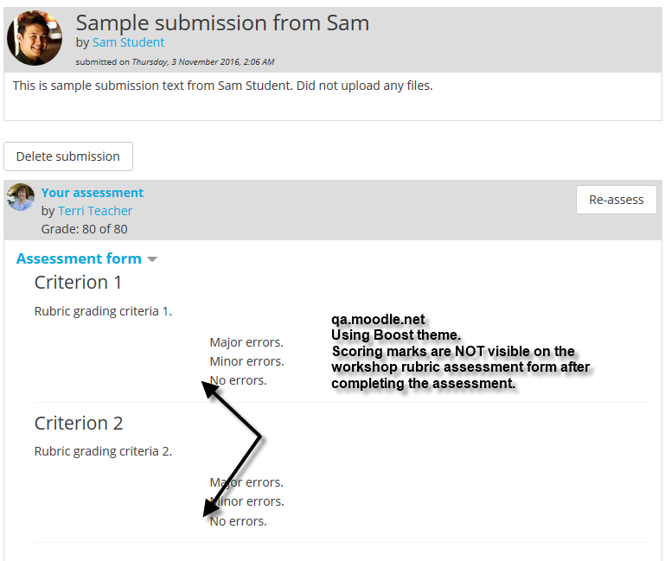Click Terri Teacher's avatar image
Image resolution: width=665 pixels, height=561 pixels.
pyautogui.click(x=21, y=197)
